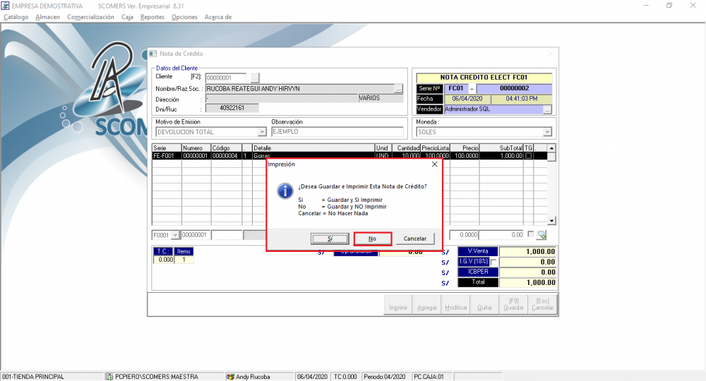Click the Modificar button
706x381 pixels.
pyautogui.click(x=455, y=305)
